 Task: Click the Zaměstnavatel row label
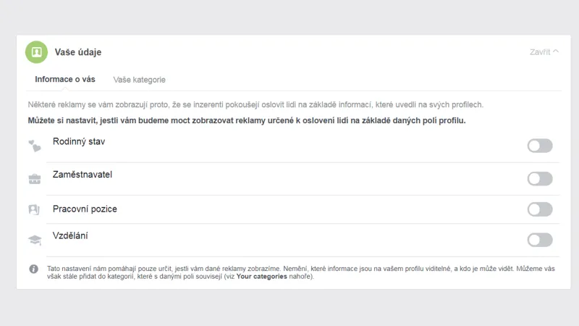pos(83,174)
